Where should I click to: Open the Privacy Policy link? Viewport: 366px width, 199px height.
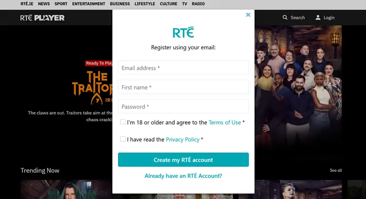click(x=183, y=140)
